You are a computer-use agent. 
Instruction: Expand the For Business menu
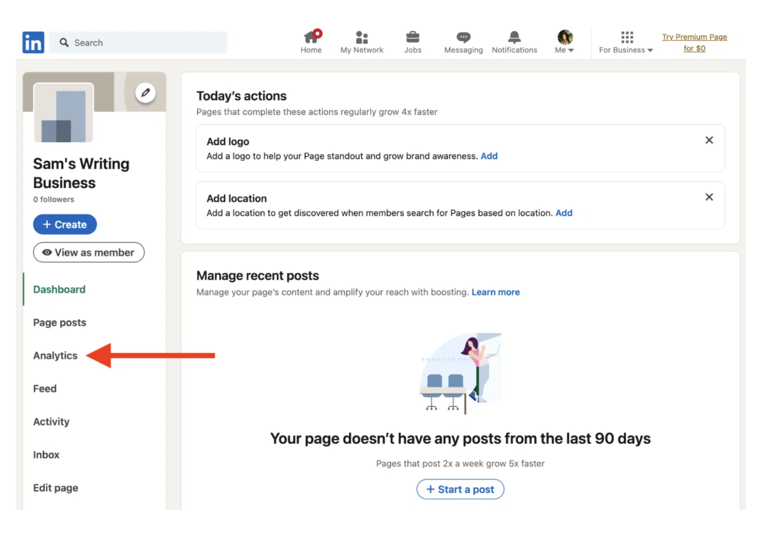pyautogui.click(x=626, y=42)
